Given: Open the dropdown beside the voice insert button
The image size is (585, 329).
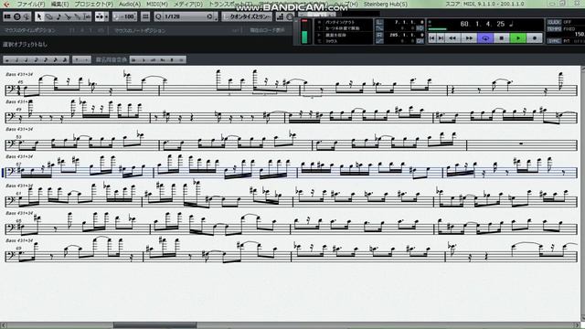Looking at the screenshot, I should tap(106, 16).
